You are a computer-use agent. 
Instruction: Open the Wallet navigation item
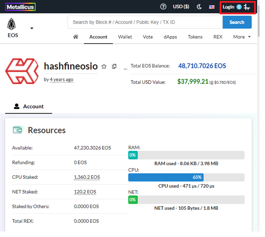(125, 37)
